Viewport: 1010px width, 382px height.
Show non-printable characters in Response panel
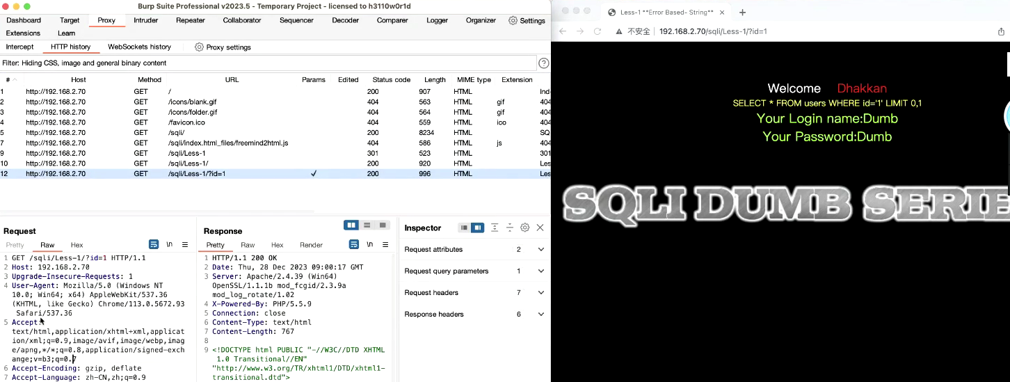point(370,245)
